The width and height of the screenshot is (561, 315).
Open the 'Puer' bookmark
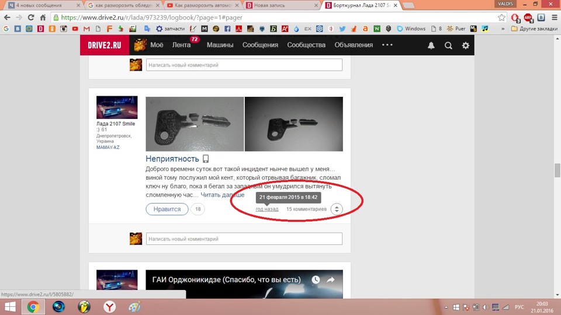pyautogui.click(x=456, y=29)
